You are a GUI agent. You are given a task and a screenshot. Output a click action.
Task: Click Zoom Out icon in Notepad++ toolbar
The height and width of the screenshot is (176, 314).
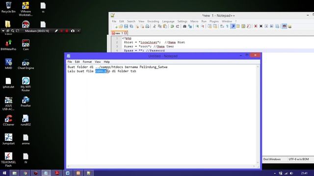click(x=203, y=26)
